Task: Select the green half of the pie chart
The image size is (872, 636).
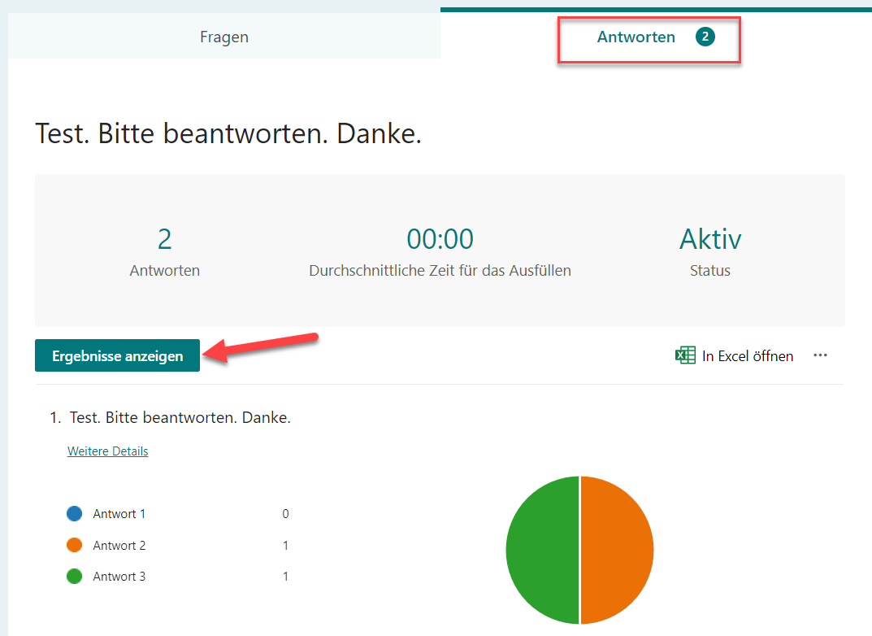Action: point(542,551)
